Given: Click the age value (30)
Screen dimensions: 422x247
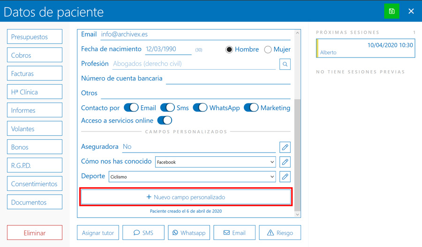Looking at the screenshot, I should pyautogui.click(x=199, y=50).
